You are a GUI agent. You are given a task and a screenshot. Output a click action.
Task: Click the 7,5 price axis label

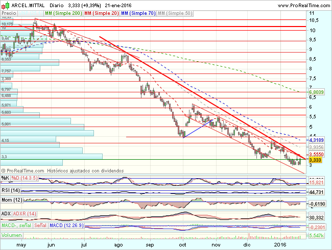tap(313, 79)
